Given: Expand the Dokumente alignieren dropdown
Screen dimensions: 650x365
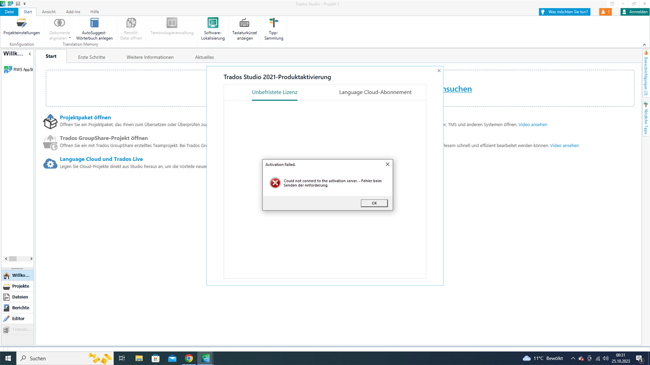Looking at the screenshot, I should click(x=70, y=38).
